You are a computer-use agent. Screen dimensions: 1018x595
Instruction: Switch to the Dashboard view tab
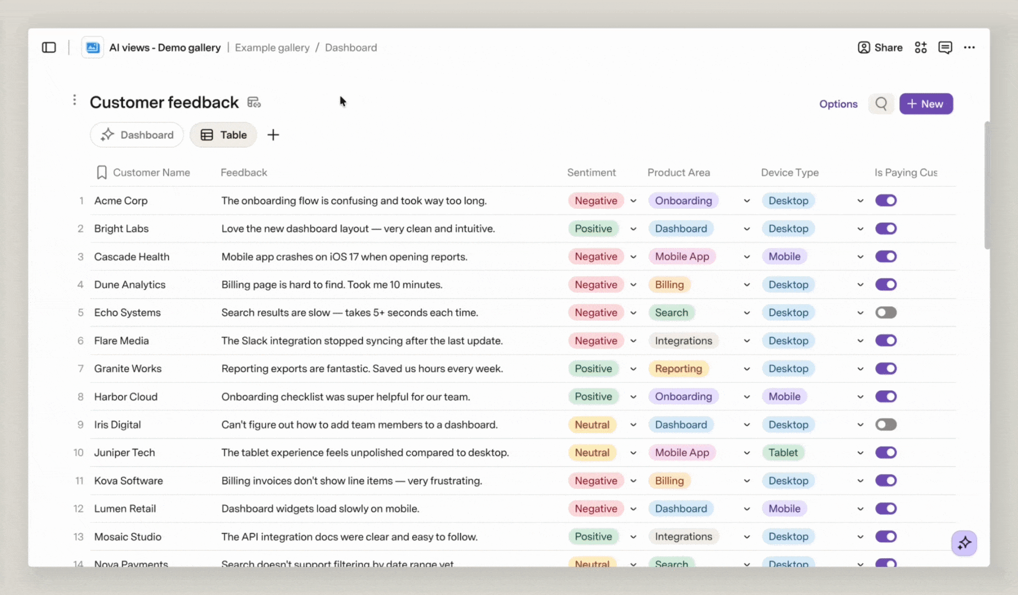(137, 135)
